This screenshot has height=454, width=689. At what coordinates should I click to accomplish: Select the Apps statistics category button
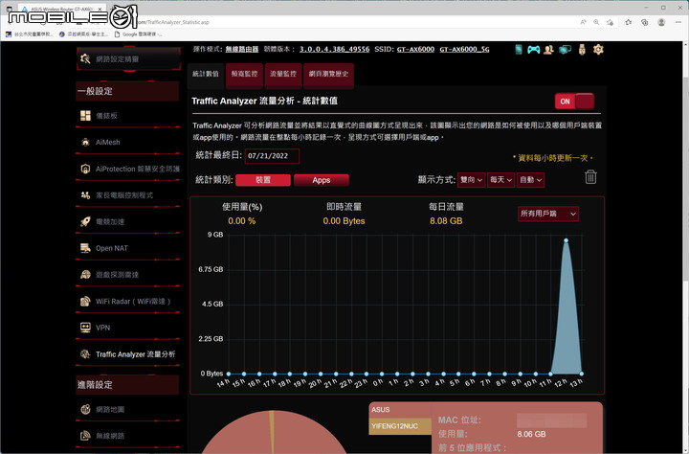[322, 180]
